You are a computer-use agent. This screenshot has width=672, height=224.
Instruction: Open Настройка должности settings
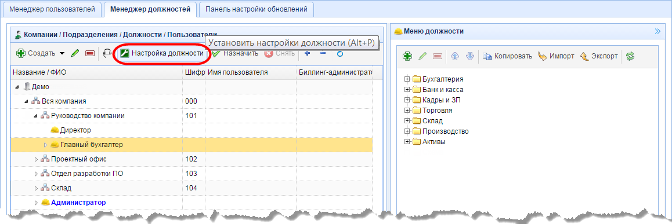[x=162, y=53]
